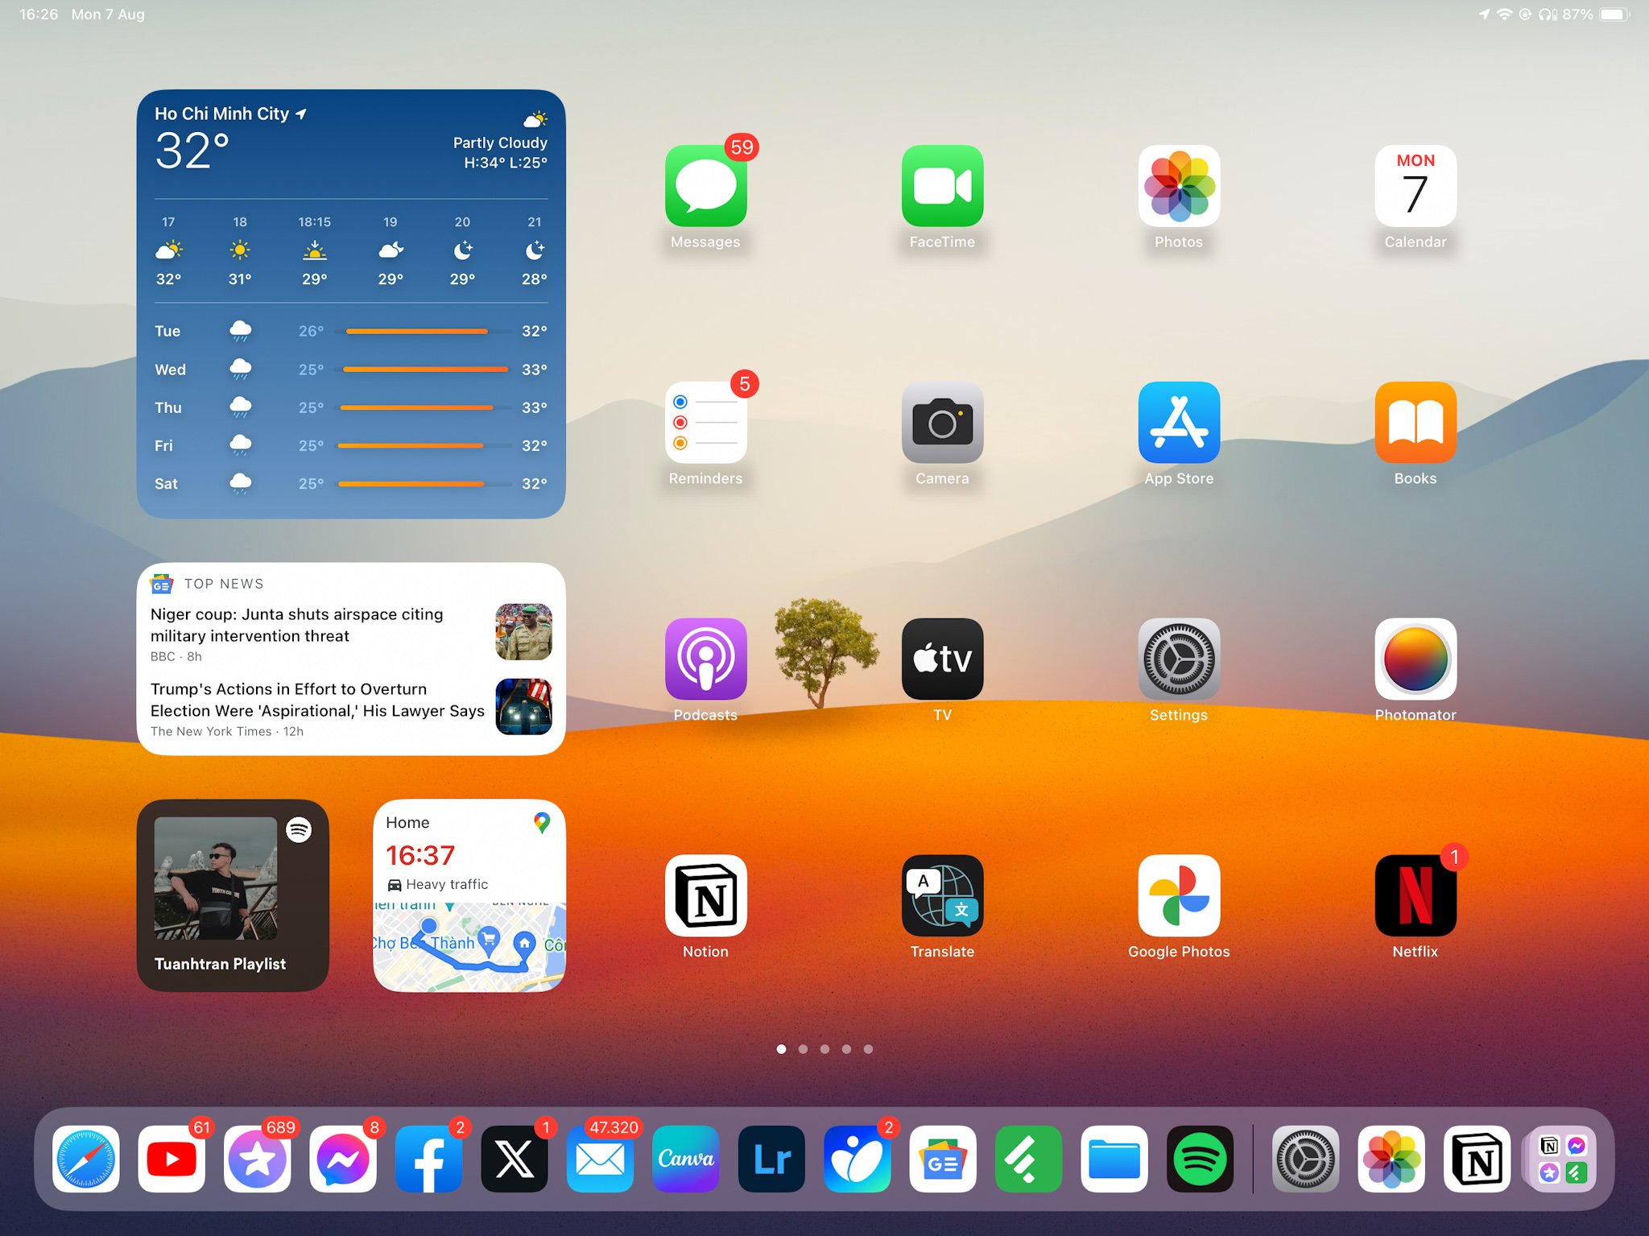Viewport: 1649px width, 1236px height.
Task: Open Google Maps Home commute widget
Action: point(469,895)
